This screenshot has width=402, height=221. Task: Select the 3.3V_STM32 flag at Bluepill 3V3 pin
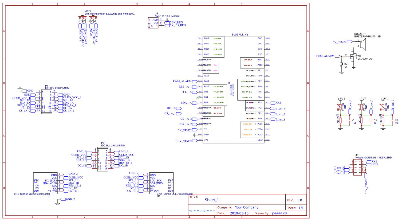coord(186,141)
